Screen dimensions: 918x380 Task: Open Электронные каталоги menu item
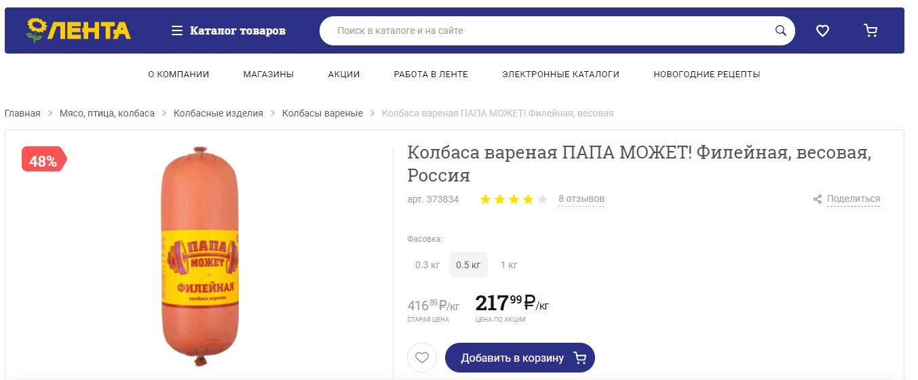(x=560, y=75)
